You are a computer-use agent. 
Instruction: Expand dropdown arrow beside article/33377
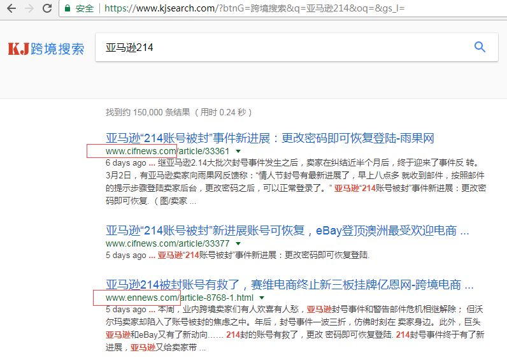tap(238, 243)
